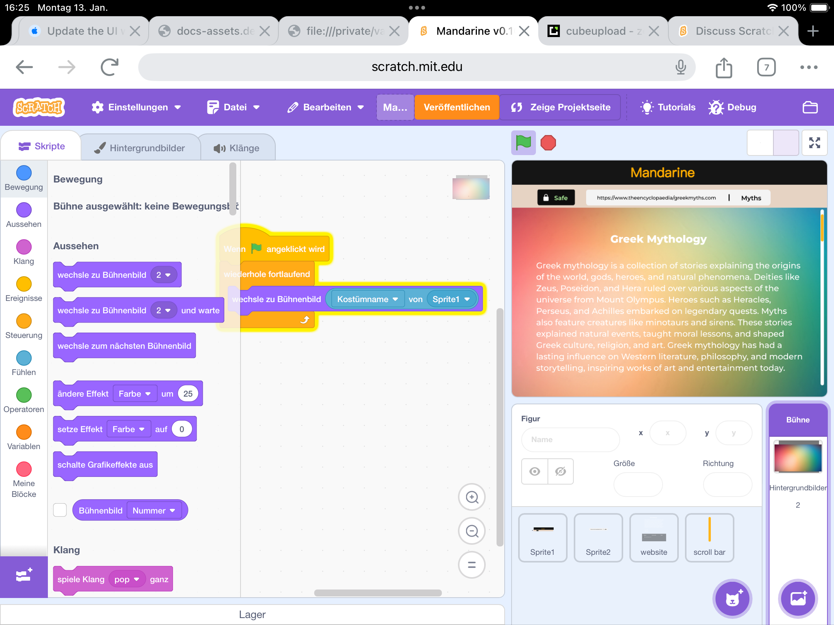This screenshot has height=625, width=834.
Task: Open the choose backdrop button
Action: tap(798, 598)
